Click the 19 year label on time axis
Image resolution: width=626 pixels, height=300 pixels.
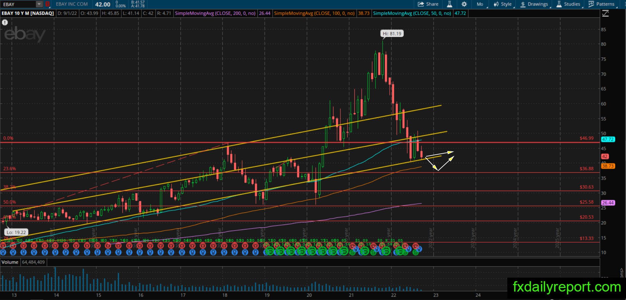click(267, 295)
